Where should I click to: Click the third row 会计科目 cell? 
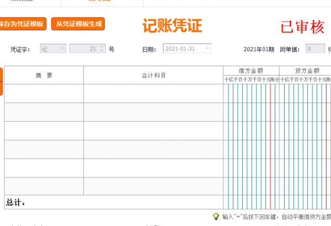click(x=153, y=131)
